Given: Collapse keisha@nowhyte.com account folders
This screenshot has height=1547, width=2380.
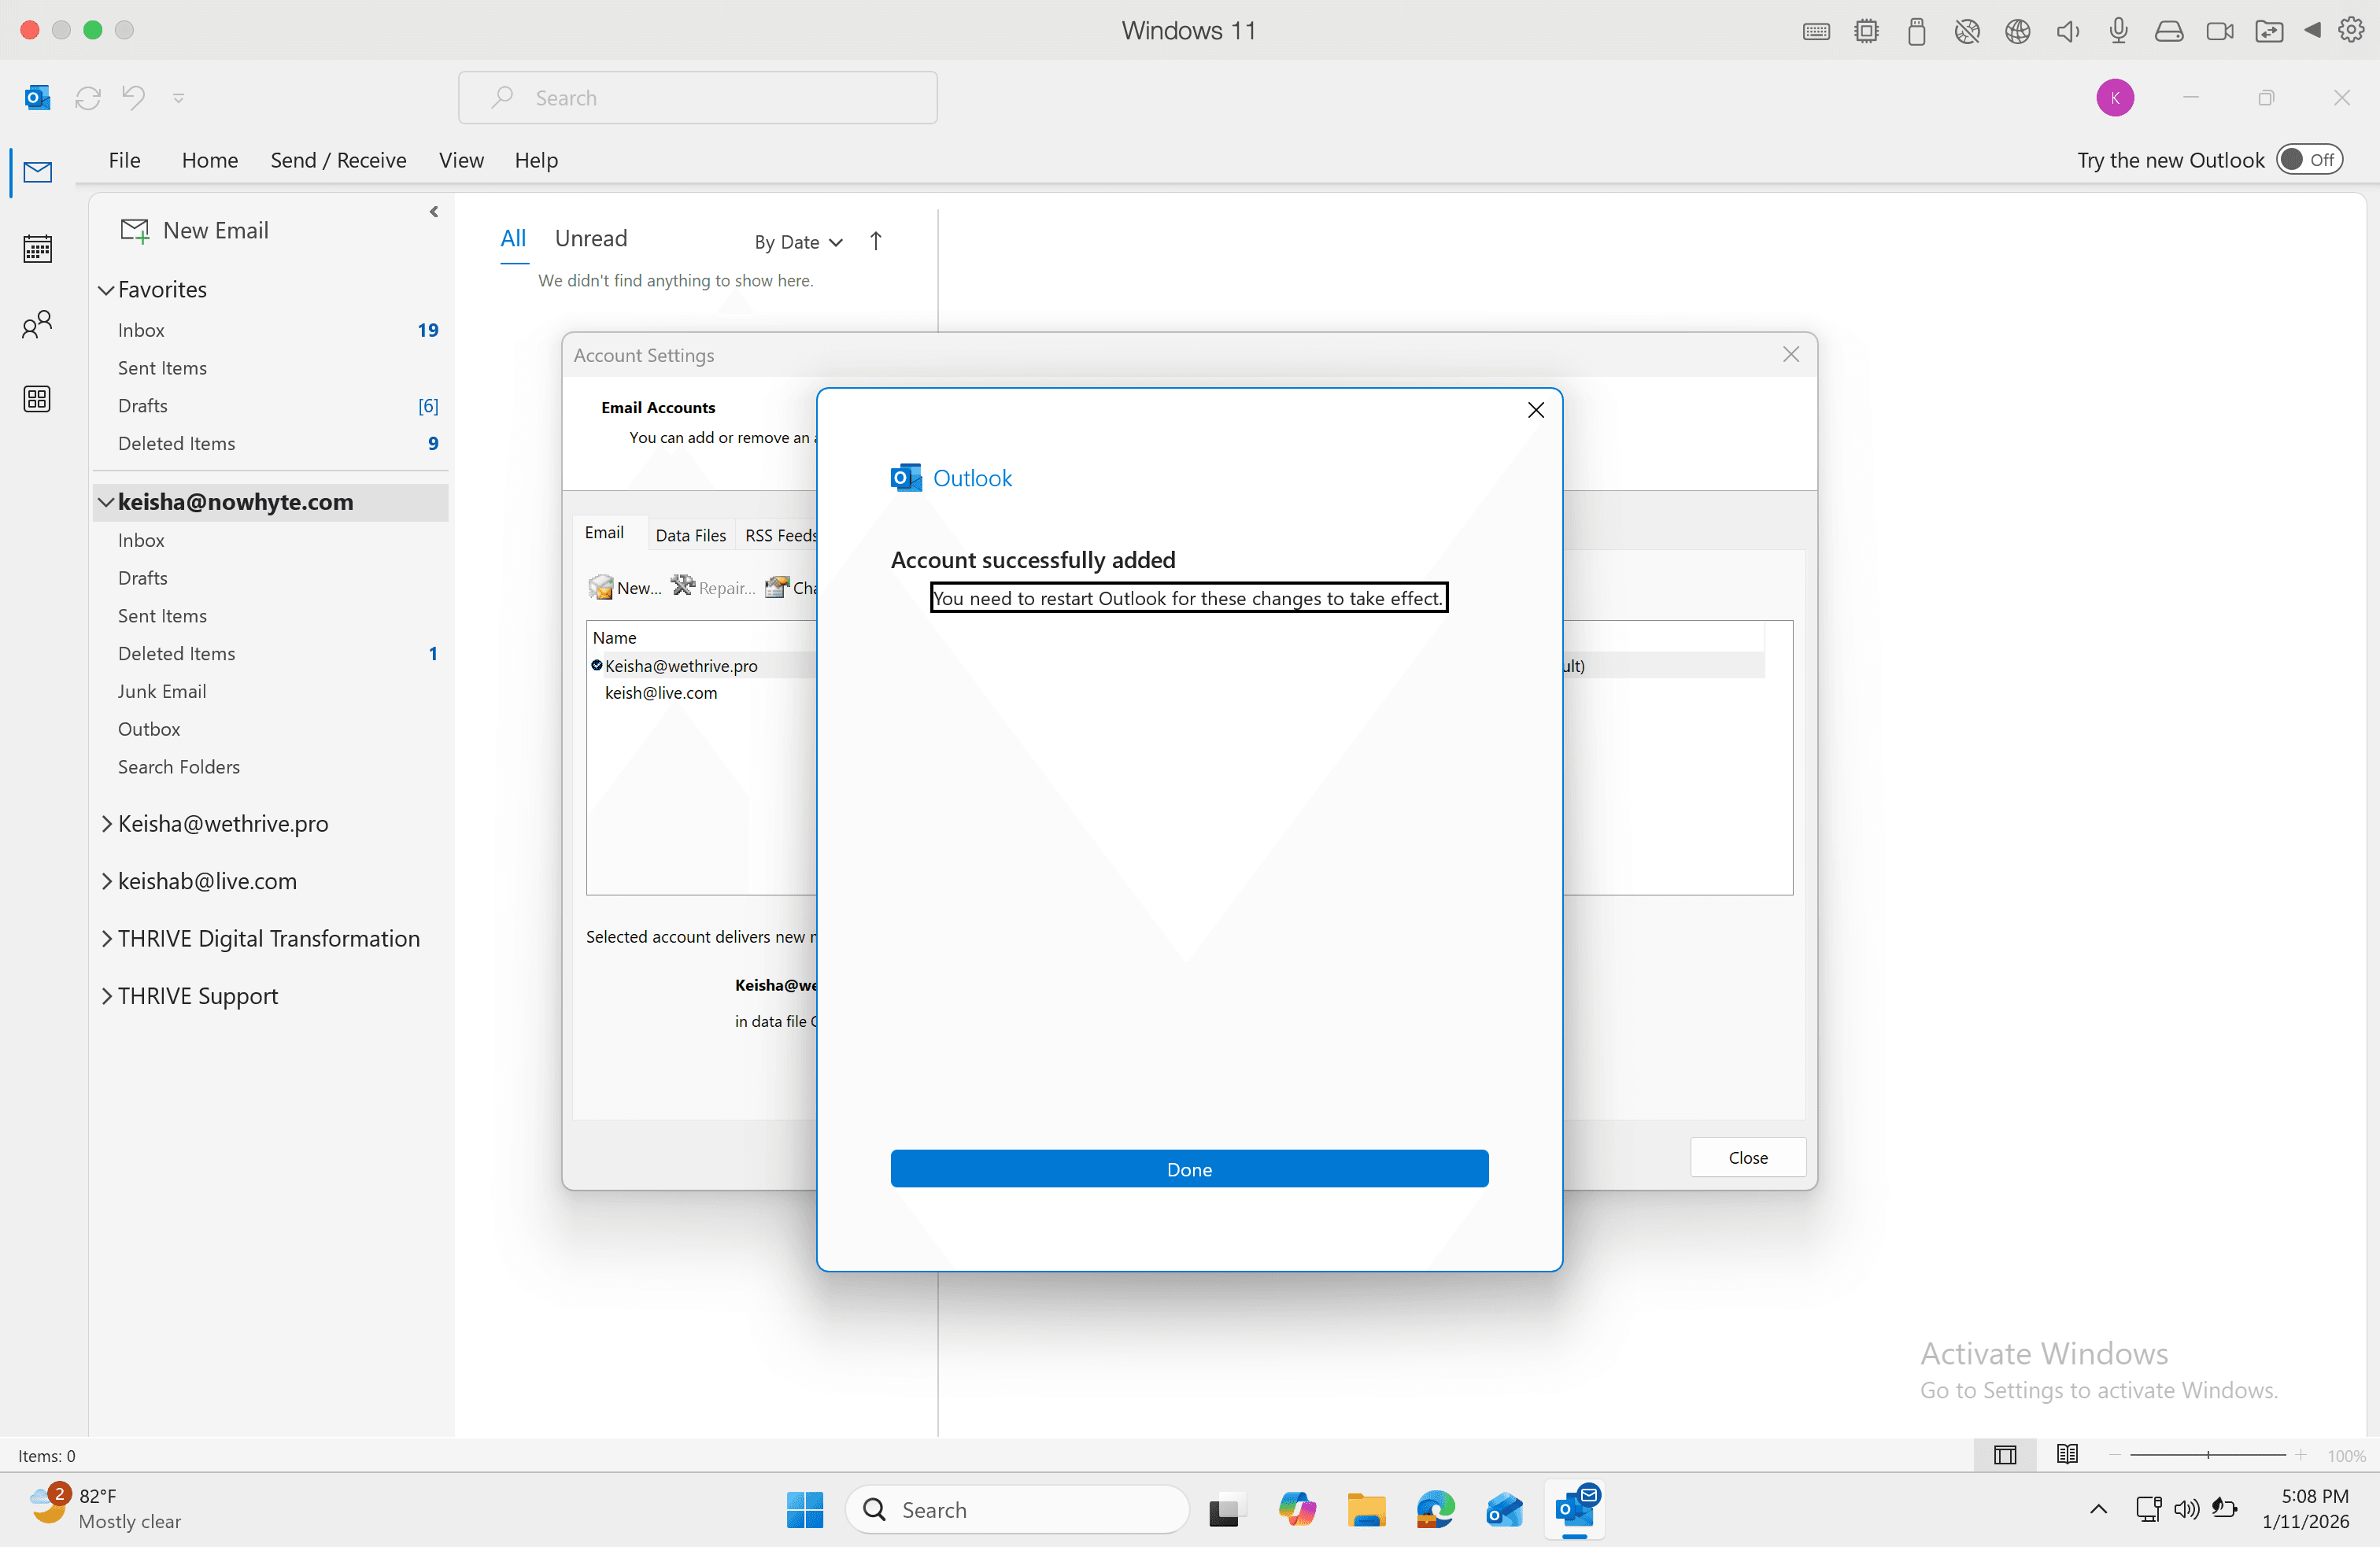Looking at the screenshot, I should tap(106, 502).
